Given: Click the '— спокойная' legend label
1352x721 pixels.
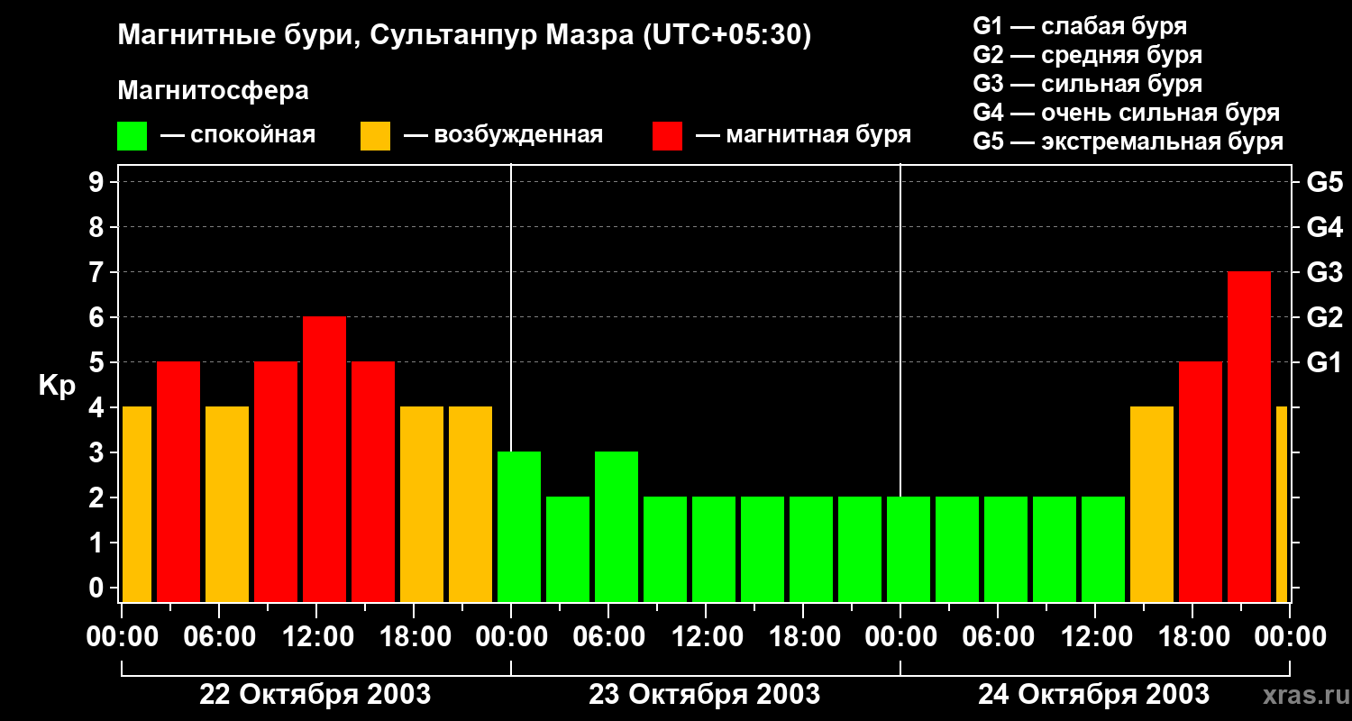Looking at the screenshot, I should 238,135.
